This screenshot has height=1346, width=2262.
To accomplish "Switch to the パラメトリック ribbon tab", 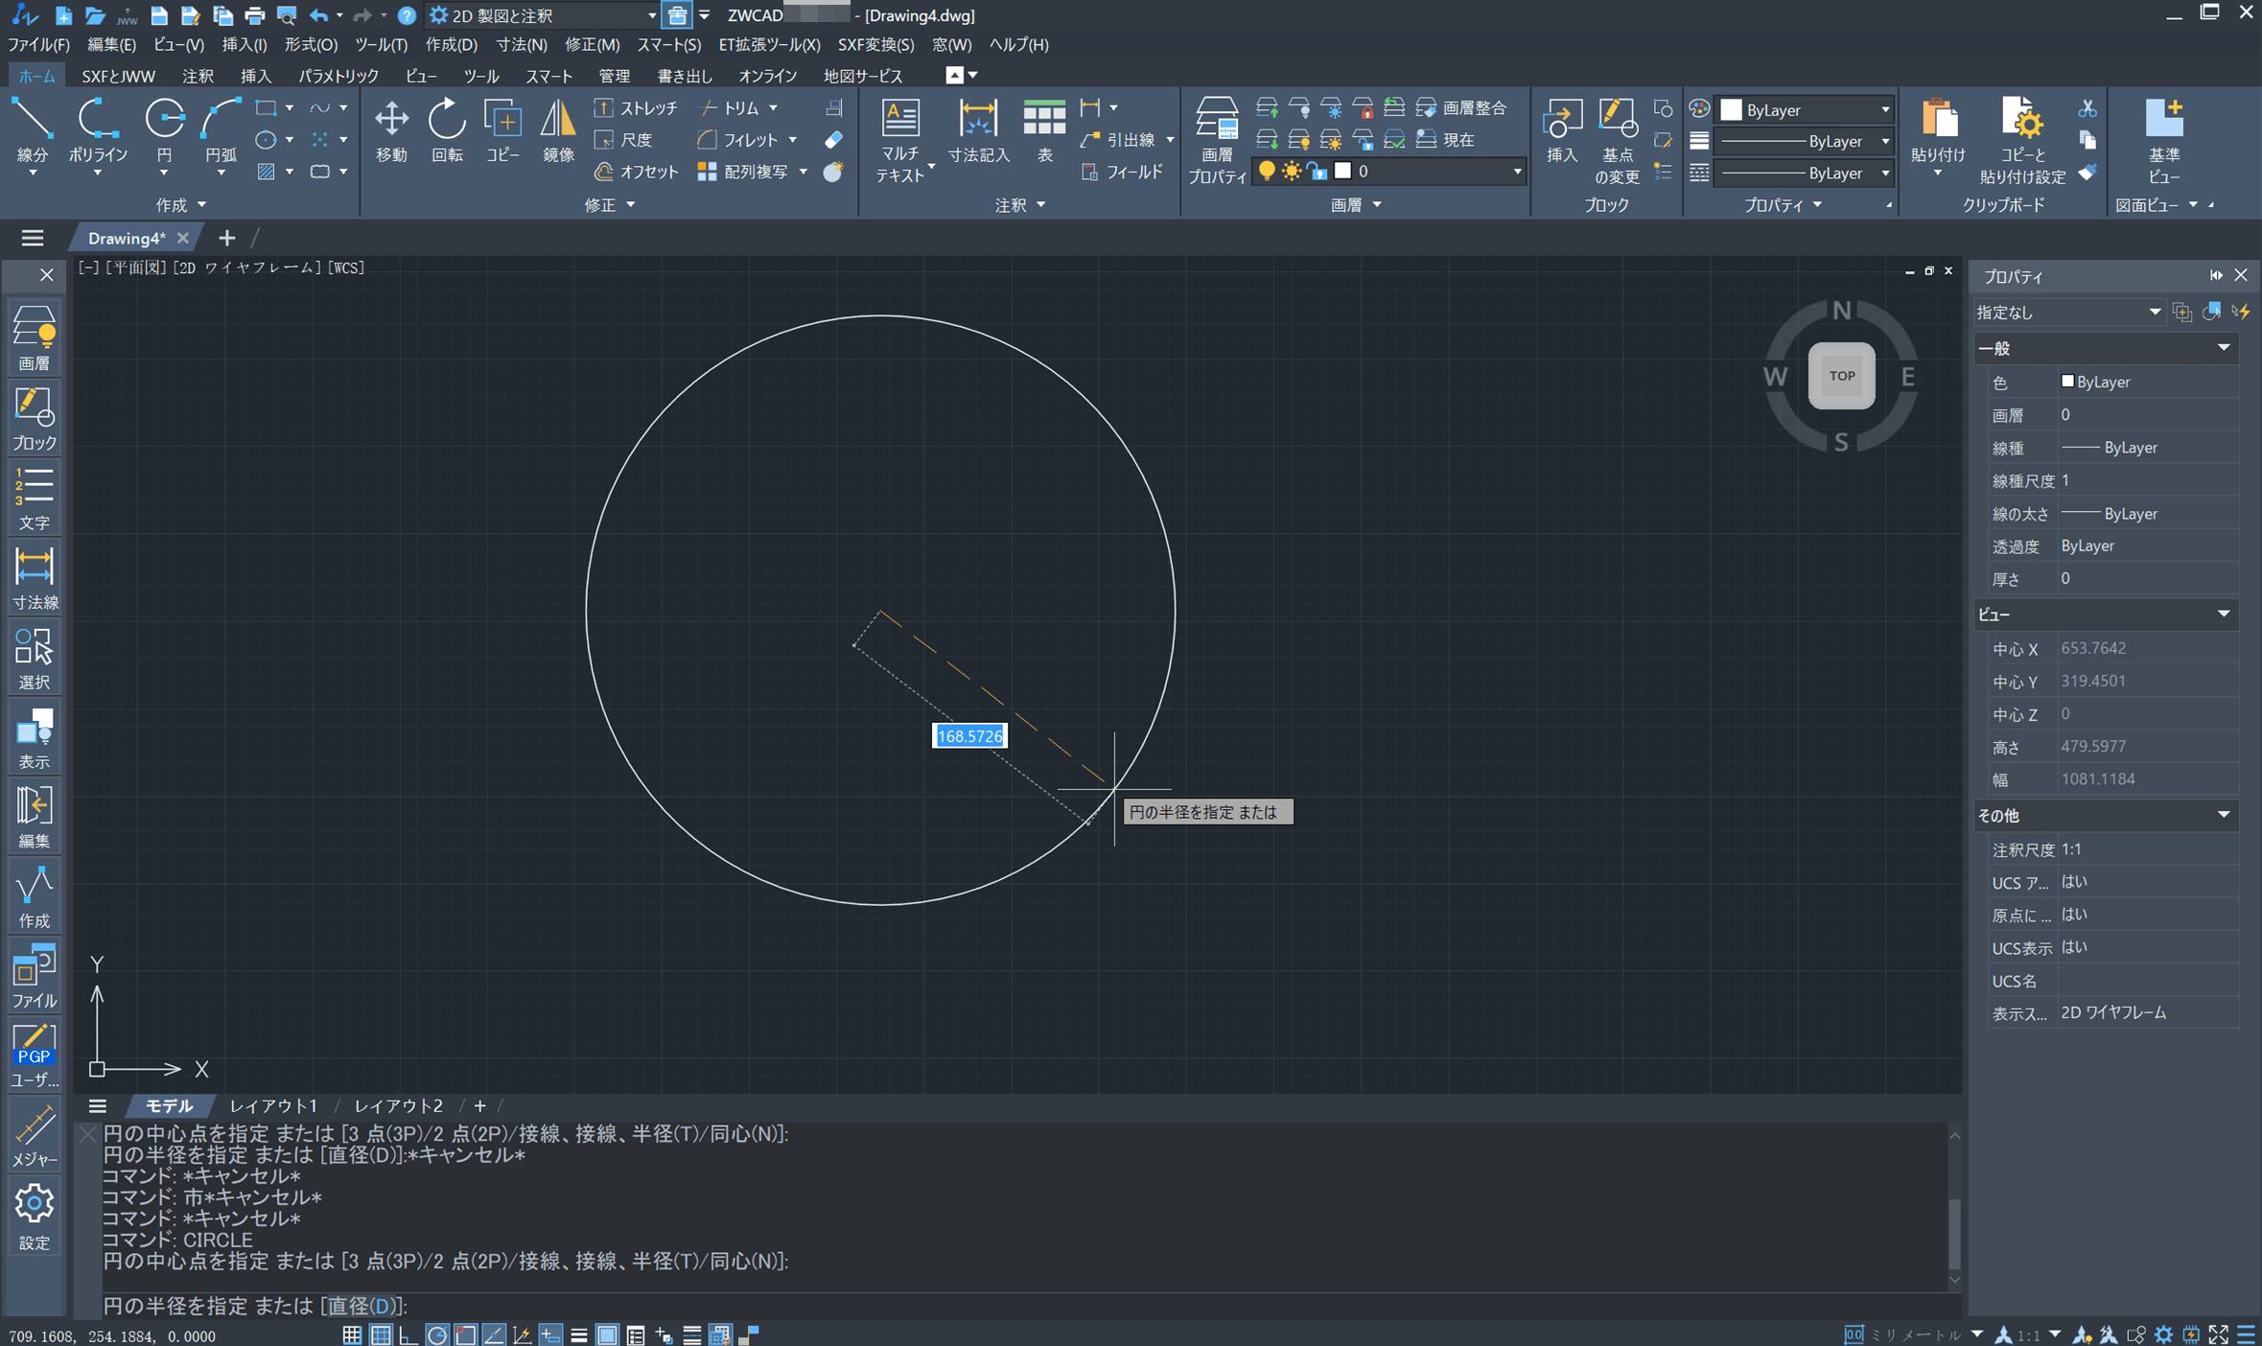I will [x=338, y=76].
